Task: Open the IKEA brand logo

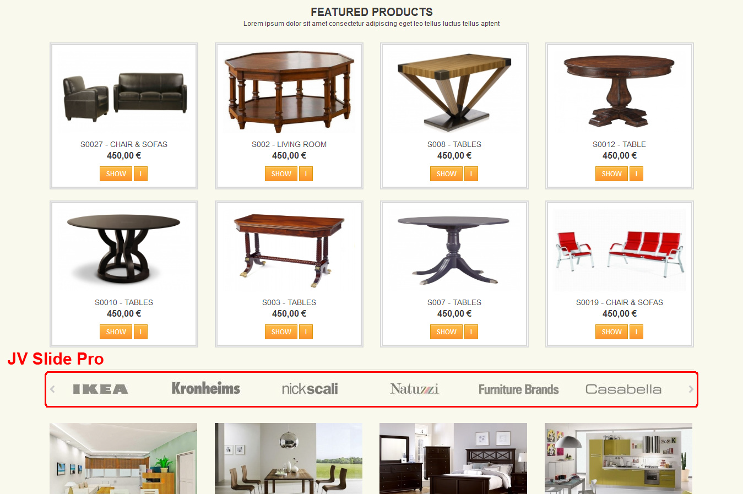Action: pyautogui.click(x=100, y=389)
